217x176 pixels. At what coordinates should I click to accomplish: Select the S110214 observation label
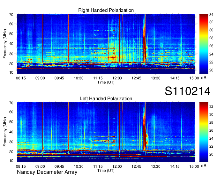[188, 91]
